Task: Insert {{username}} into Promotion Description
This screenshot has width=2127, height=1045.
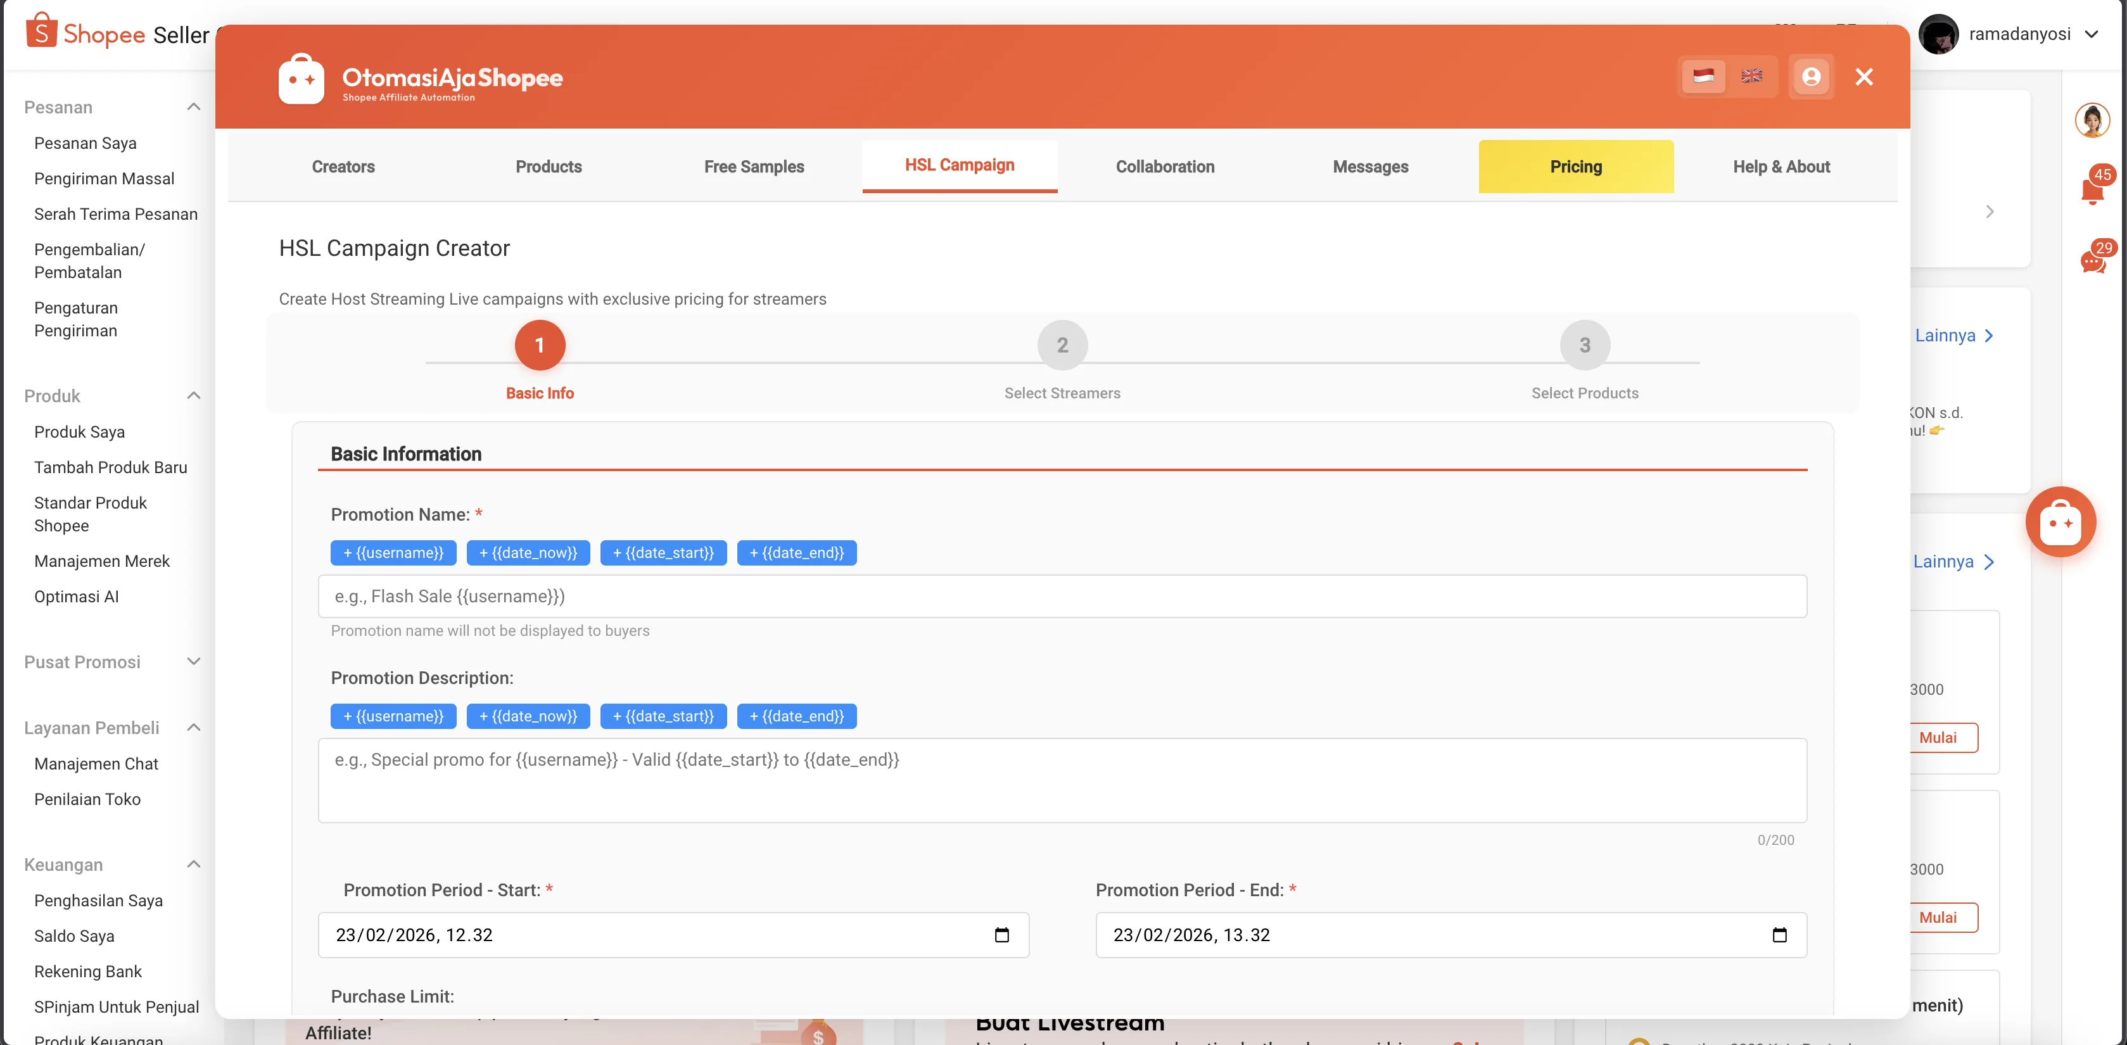Action: (393, 716)
